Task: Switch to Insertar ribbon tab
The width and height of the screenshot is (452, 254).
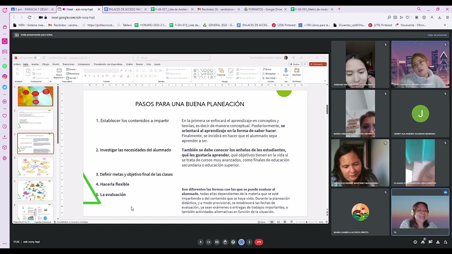Action: (x=35, y=64)
